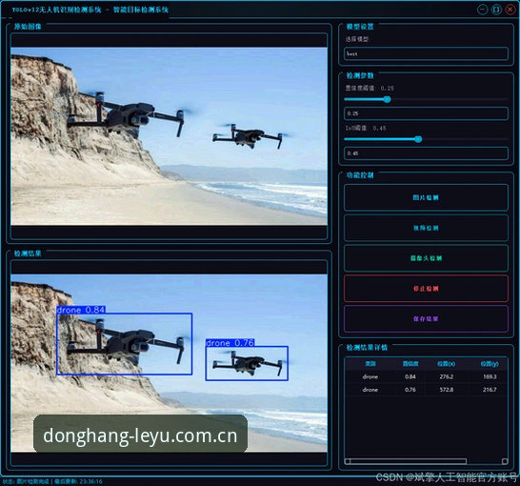This screenshot has height=486, width=520.
Task: Minimize the window with title bar icon
Action: coord(483,10)
